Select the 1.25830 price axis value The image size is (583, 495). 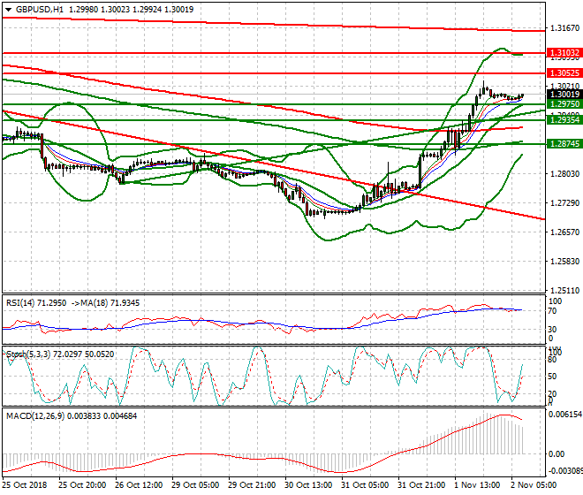click(564, 262)
